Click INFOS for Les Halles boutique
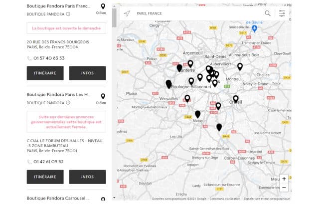 click(88, 177)
